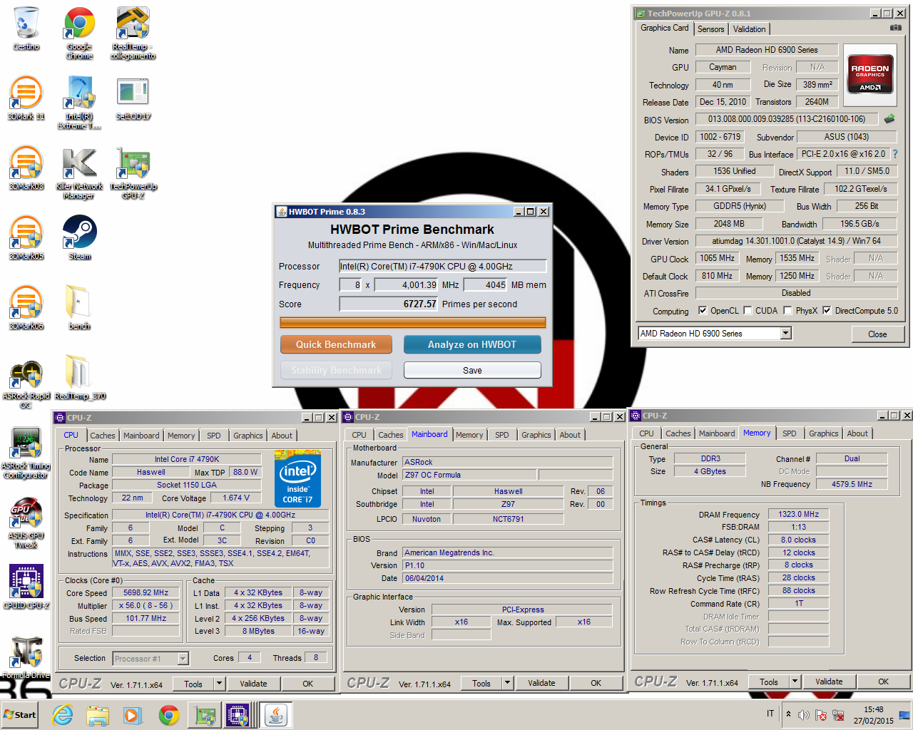Open Windows Media Player taskbar icon
The image size is (913, 730).
pyautogui.click(x=133, y=715)
